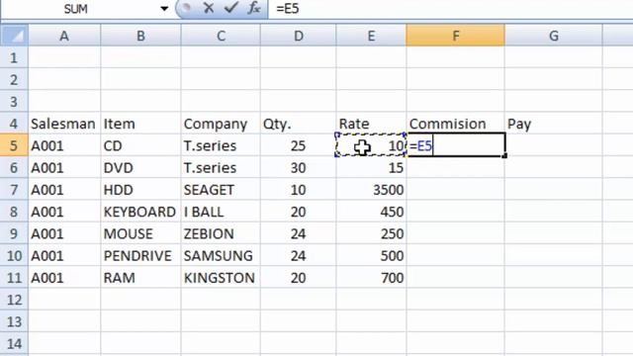Click the PENDRIVE item cell
The width and height of the screenshot is (633, 356).
point(140,255)
